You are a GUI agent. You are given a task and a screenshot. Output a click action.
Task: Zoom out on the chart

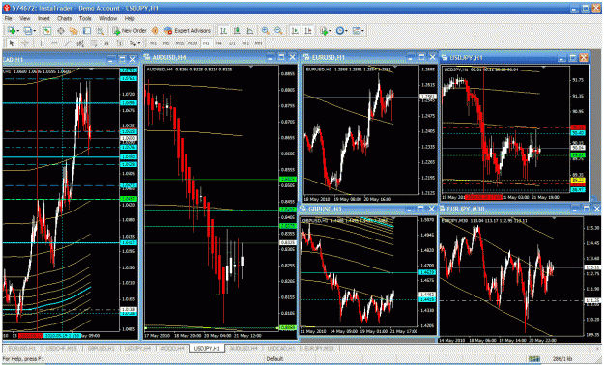pyautogui.click(x=278, y=31)
